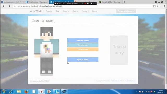167x94 pixels.
Task: Click the reader-mode icon in the address bar
Action: [154, 6]
